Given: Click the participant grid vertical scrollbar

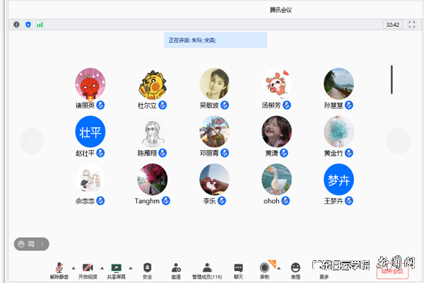Looking at the screenshot, I should tap(391, 80).
